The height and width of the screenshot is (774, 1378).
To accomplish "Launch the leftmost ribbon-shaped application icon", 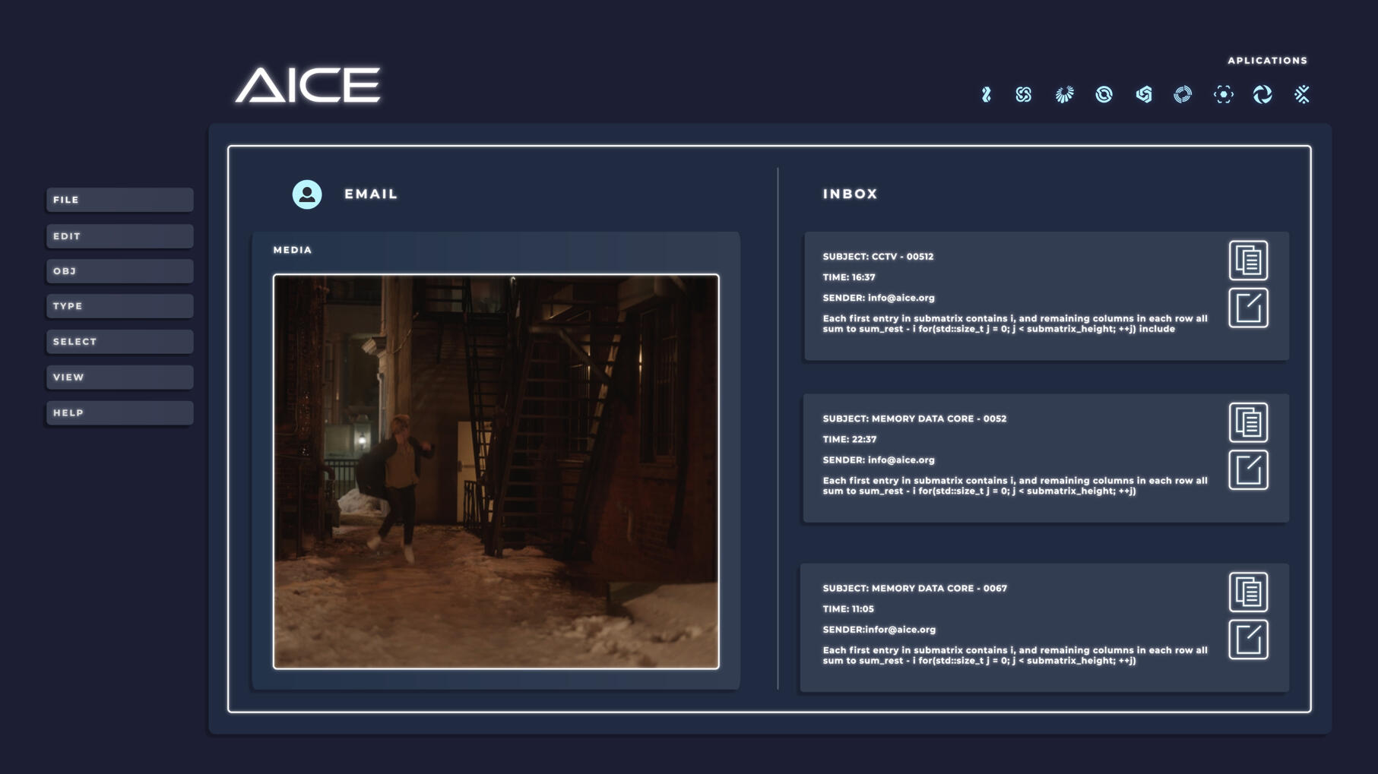I will click(x=986, y=94).
